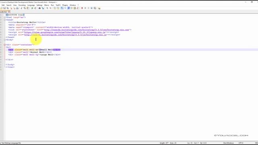Click the Print toolbar icon

pos(17,8)
